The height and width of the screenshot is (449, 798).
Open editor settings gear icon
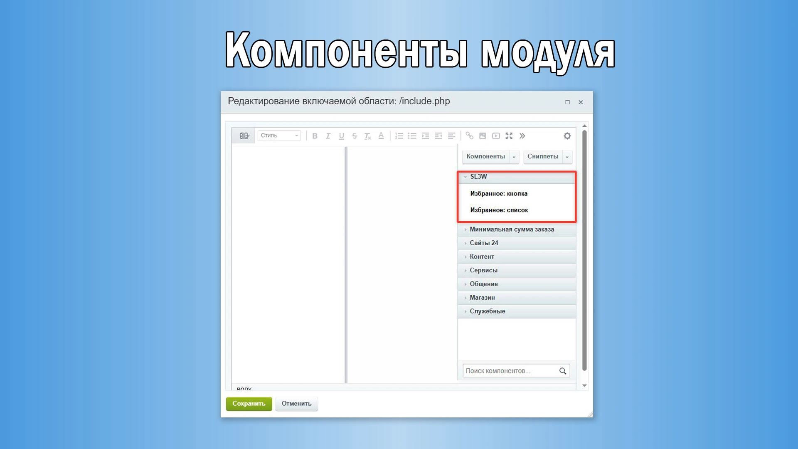coord(567,136)
